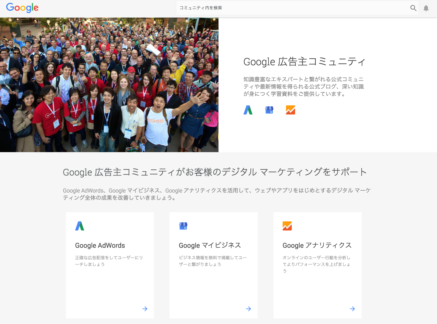Click the search magnifier icon

pyautogui.click(x=413, y=8)
